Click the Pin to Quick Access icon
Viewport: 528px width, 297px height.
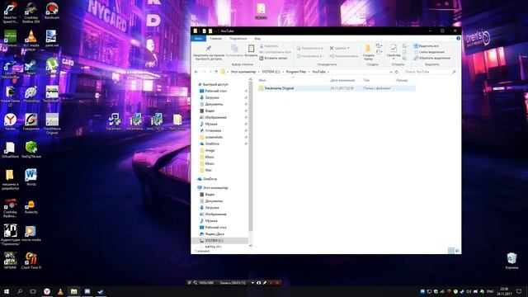(x=209, y=48)
